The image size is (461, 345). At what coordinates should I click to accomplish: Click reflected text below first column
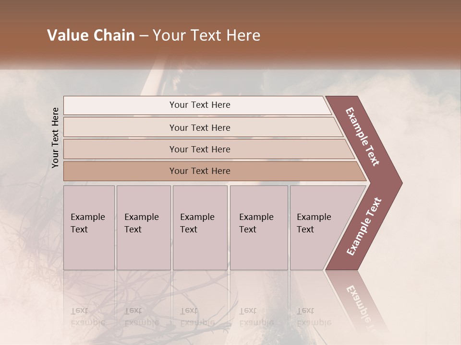pyautogui.click(x=88, y=317)
